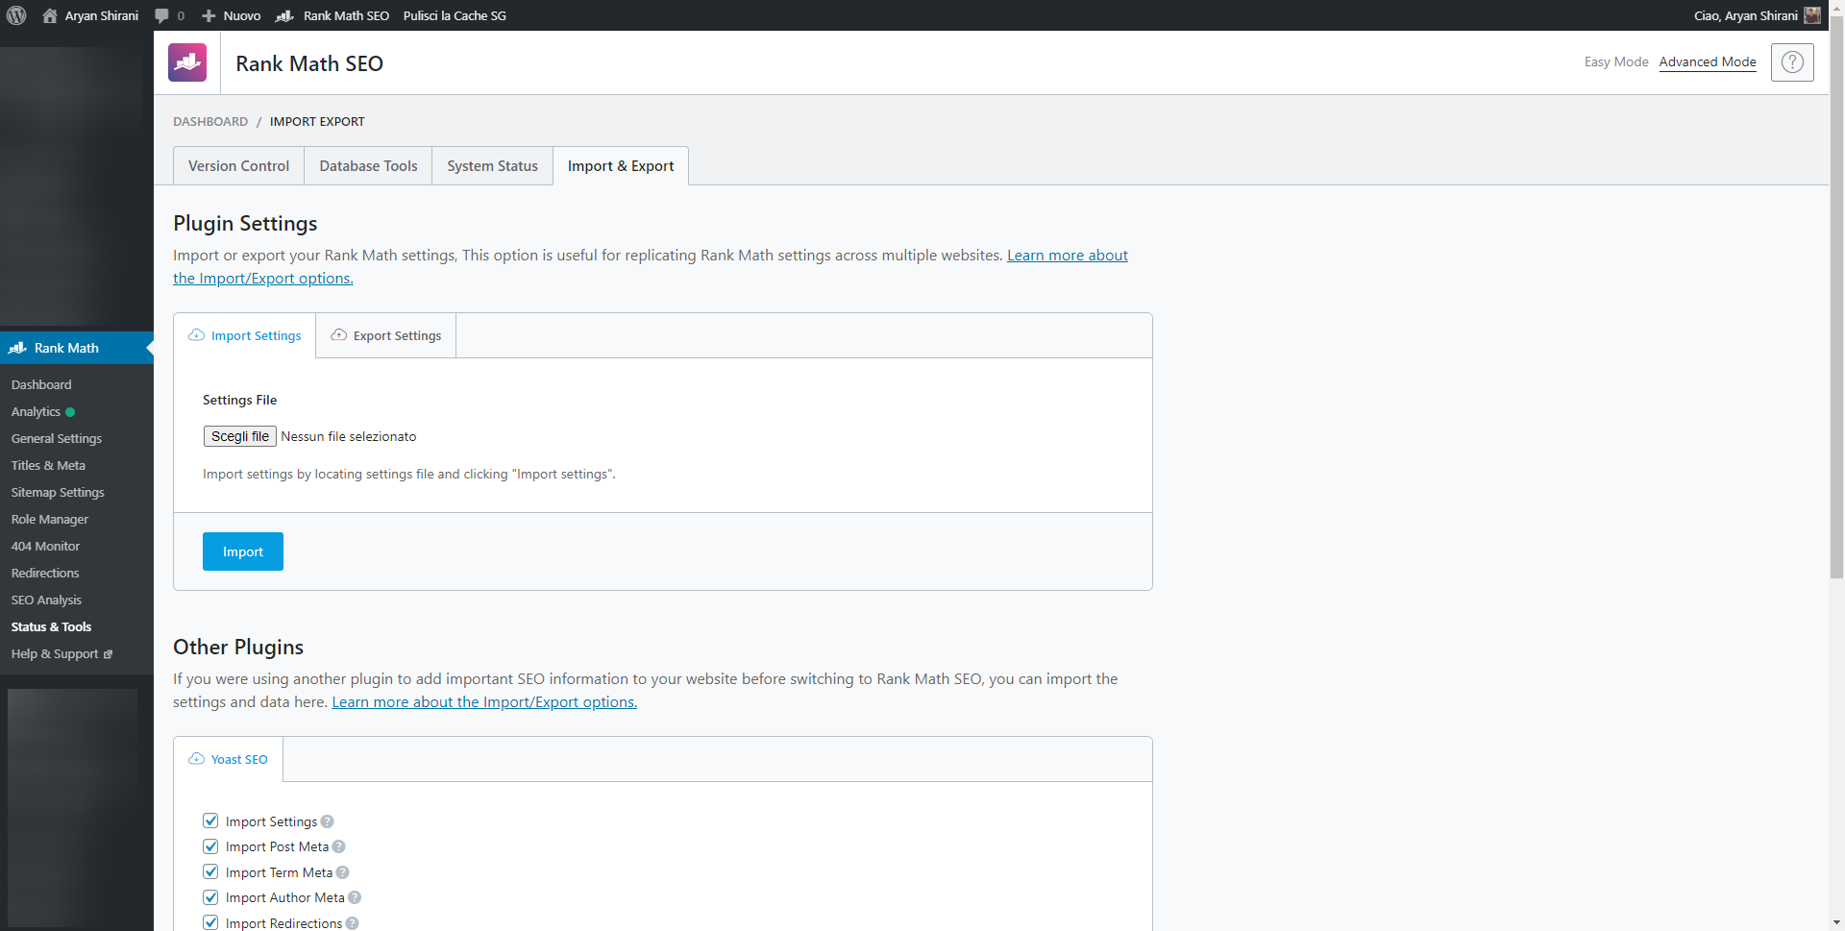Click the Import Settings help icon
This screenshot has width=1845, height=931.
tap(328, 821)
